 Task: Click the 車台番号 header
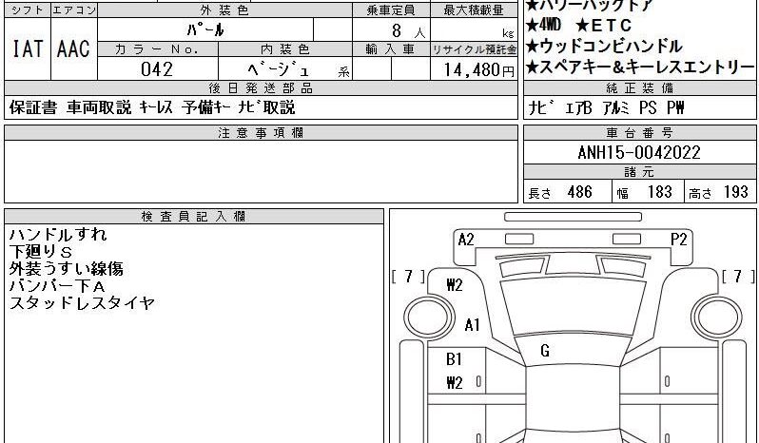point(640,133)
